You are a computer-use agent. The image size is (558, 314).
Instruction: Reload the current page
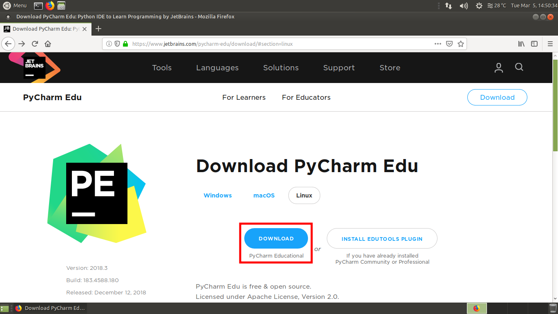coord(35,44)
